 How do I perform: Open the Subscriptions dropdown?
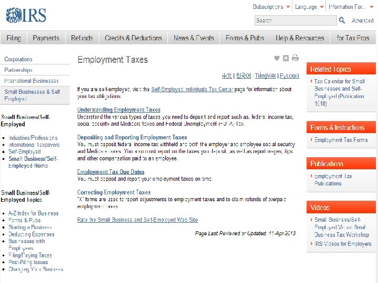tap(271, 7)
